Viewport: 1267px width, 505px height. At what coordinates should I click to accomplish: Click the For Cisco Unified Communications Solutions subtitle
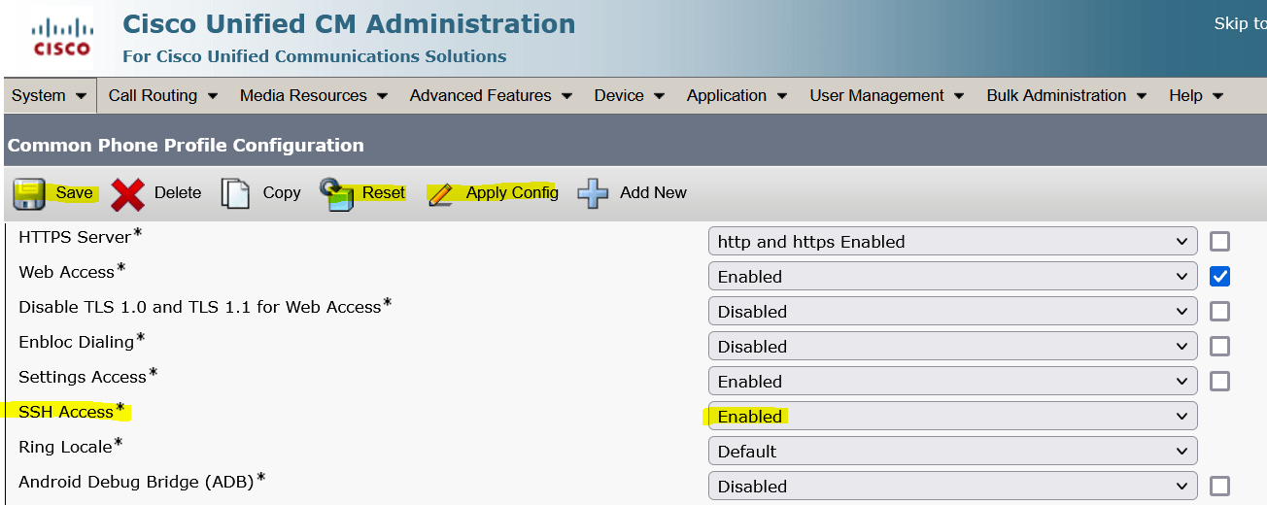point(314,56)
